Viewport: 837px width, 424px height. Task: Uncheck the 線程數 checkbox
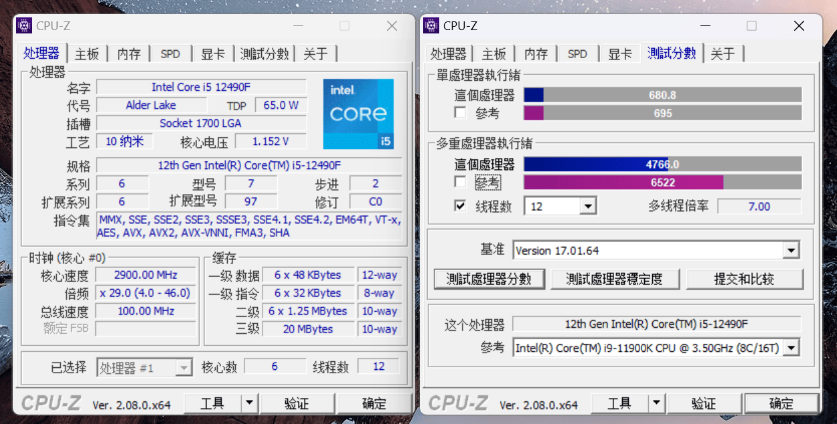(x=459, y=205)
